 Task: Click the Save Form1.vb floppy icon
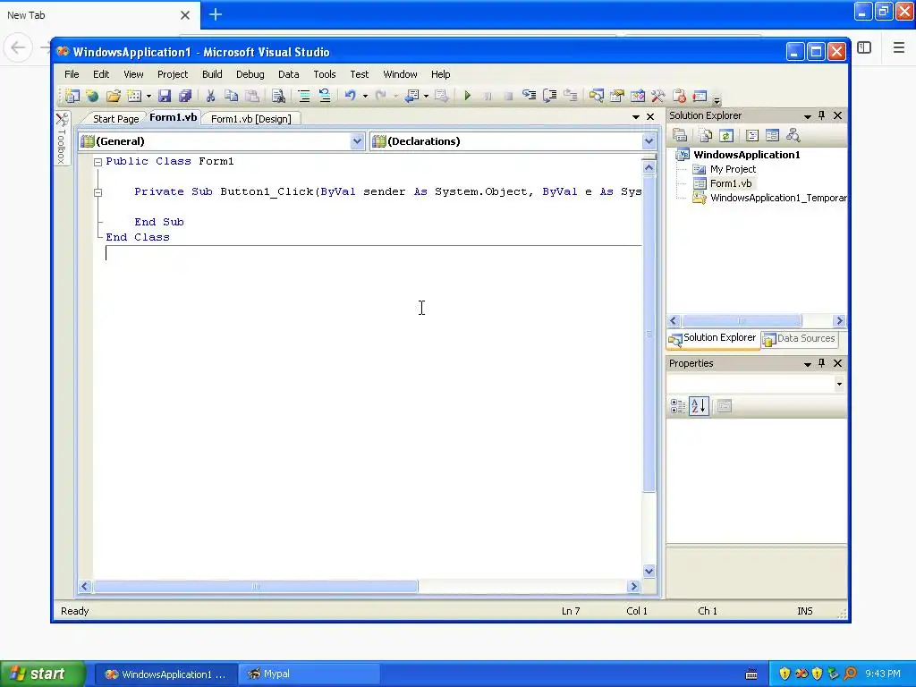(165, 96)
